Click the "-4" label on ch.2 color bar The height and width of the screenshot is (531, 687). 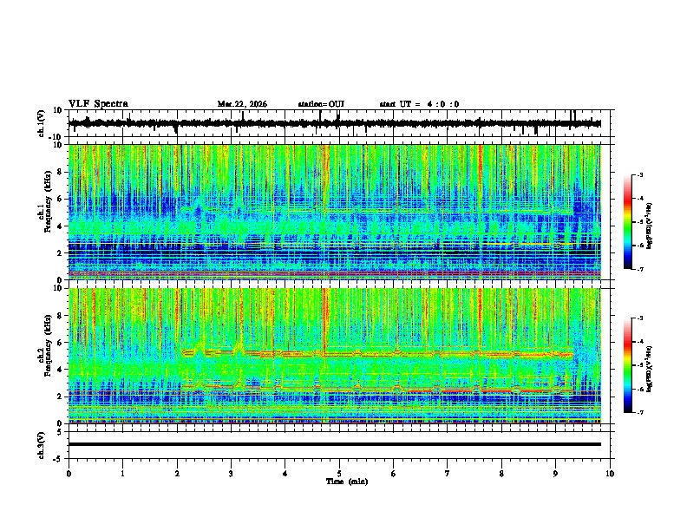(639, 342)
